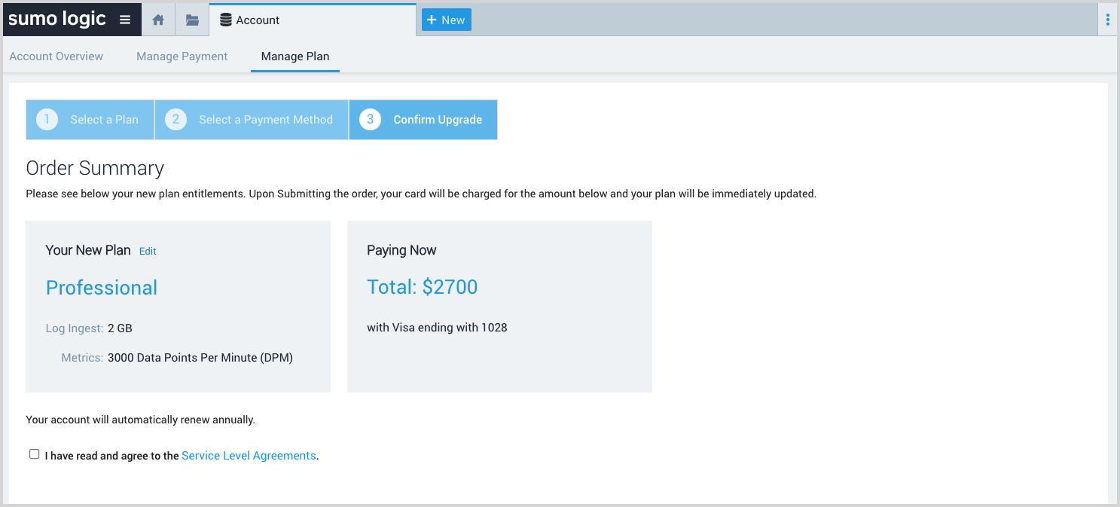Open the Library folder icon tab
This screenshot has height=507, width=1120.
point(192,20)
